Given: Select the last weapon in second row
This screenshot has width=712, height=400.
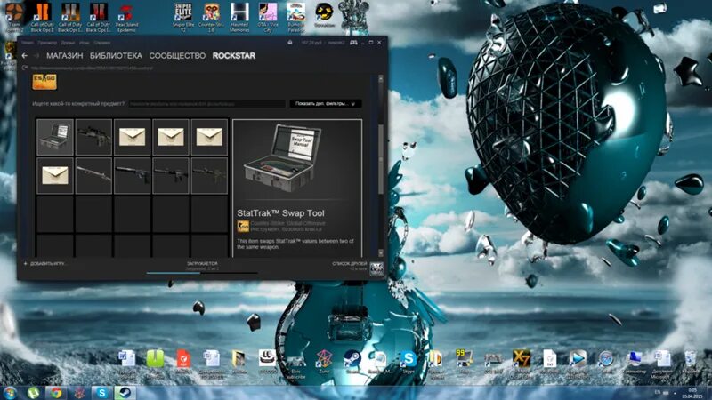Looking at the screenshot, I should [209, 175].
